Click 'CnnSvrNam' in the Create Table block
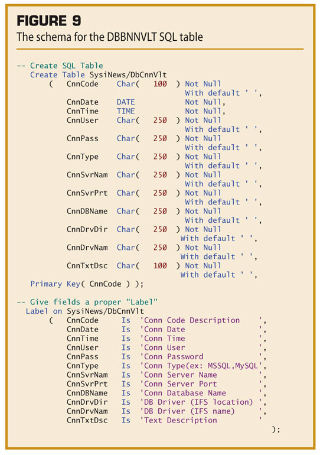320x455 pixels. click(87, 175)
